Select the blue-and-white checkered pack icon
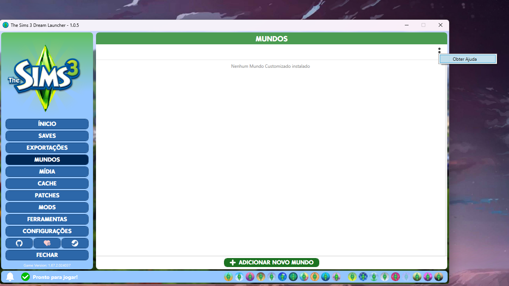Viewport: 509px width, 286px height. [363, 277]
